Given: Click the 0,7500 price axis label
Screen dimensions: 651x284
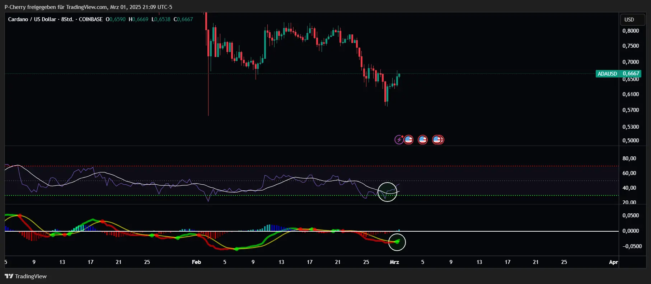Looking at the screenshot, I should point(631,46).
